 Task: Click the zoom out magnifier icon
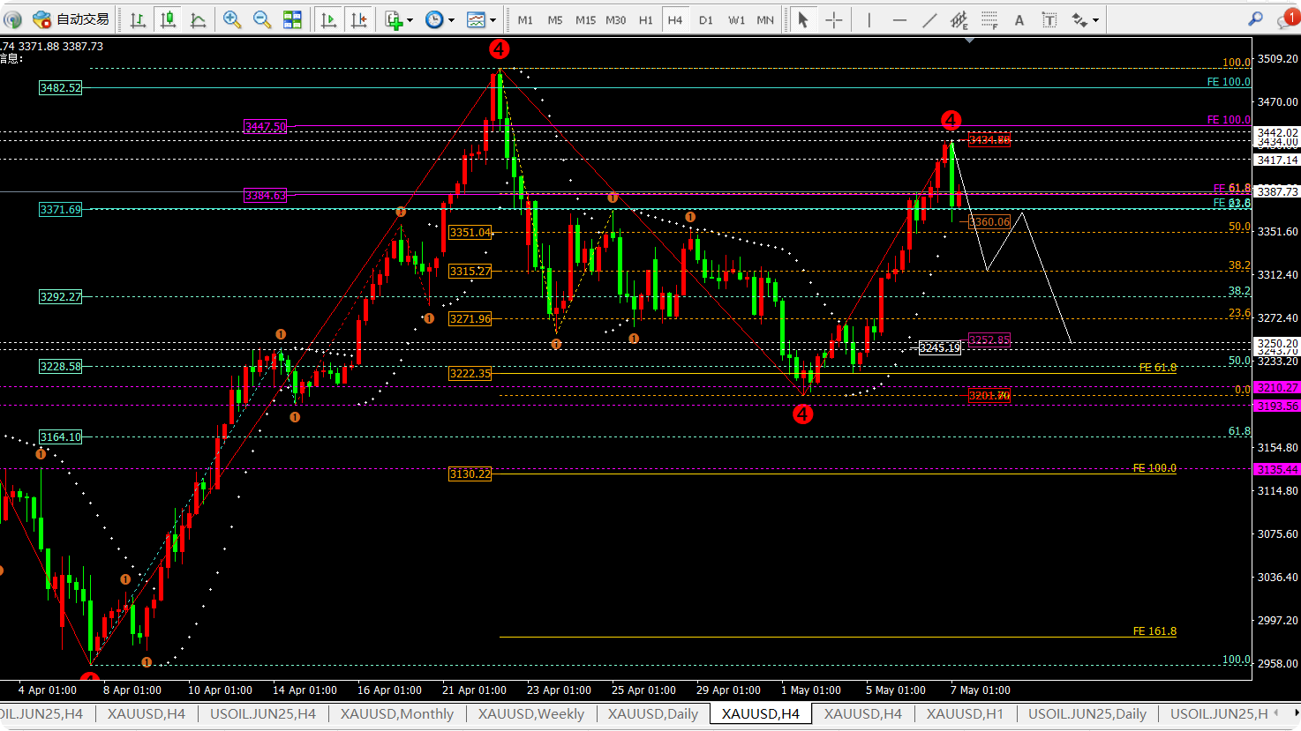[x=262, y=19]
